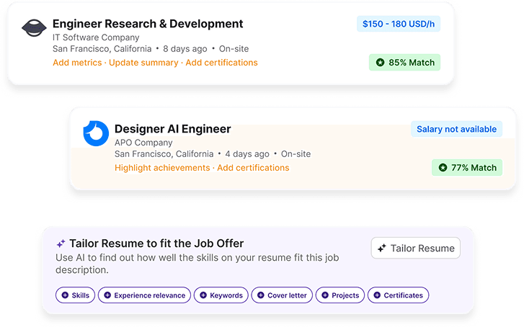Click the star icon in 85% Match badge
Image resolution: width=524 pixels, height=327 pixels.
click(379, 63)
